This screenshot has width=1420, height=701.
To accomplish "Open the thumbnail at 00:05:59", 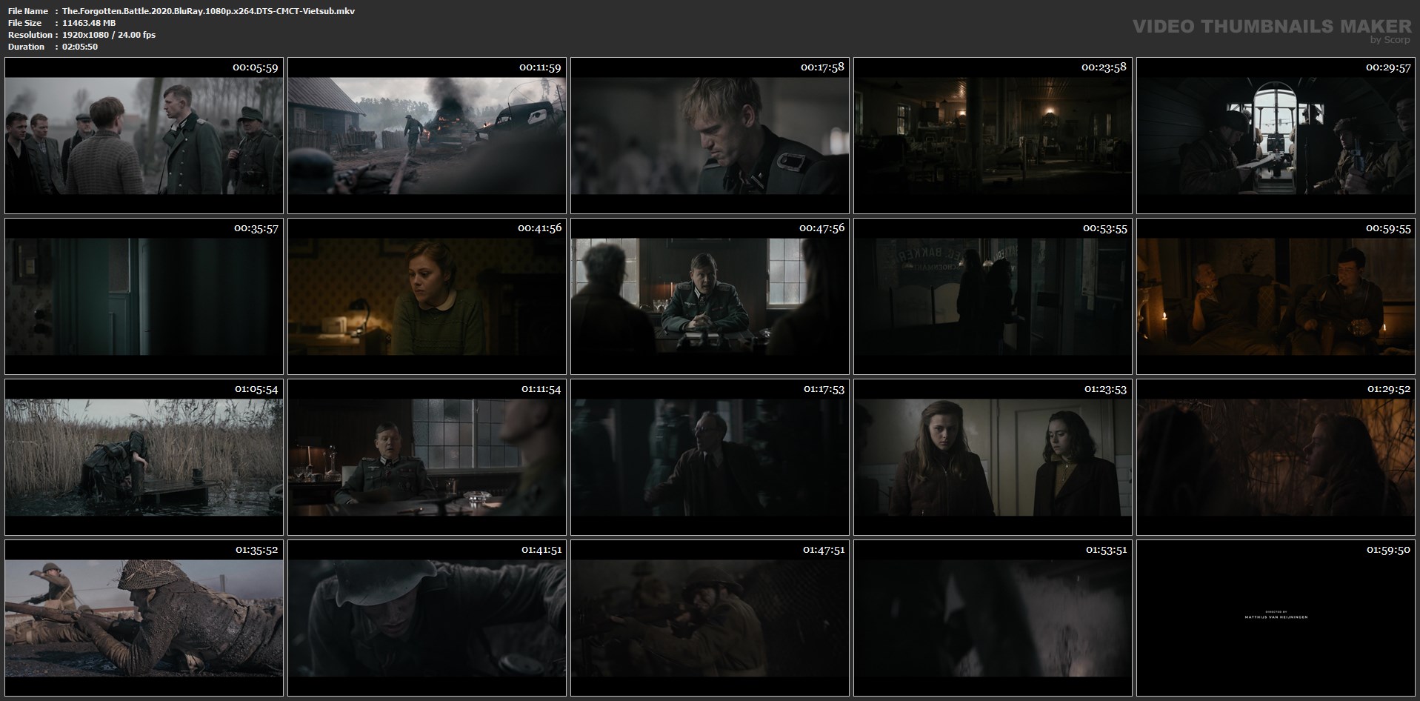I will [x=144, y=136].
